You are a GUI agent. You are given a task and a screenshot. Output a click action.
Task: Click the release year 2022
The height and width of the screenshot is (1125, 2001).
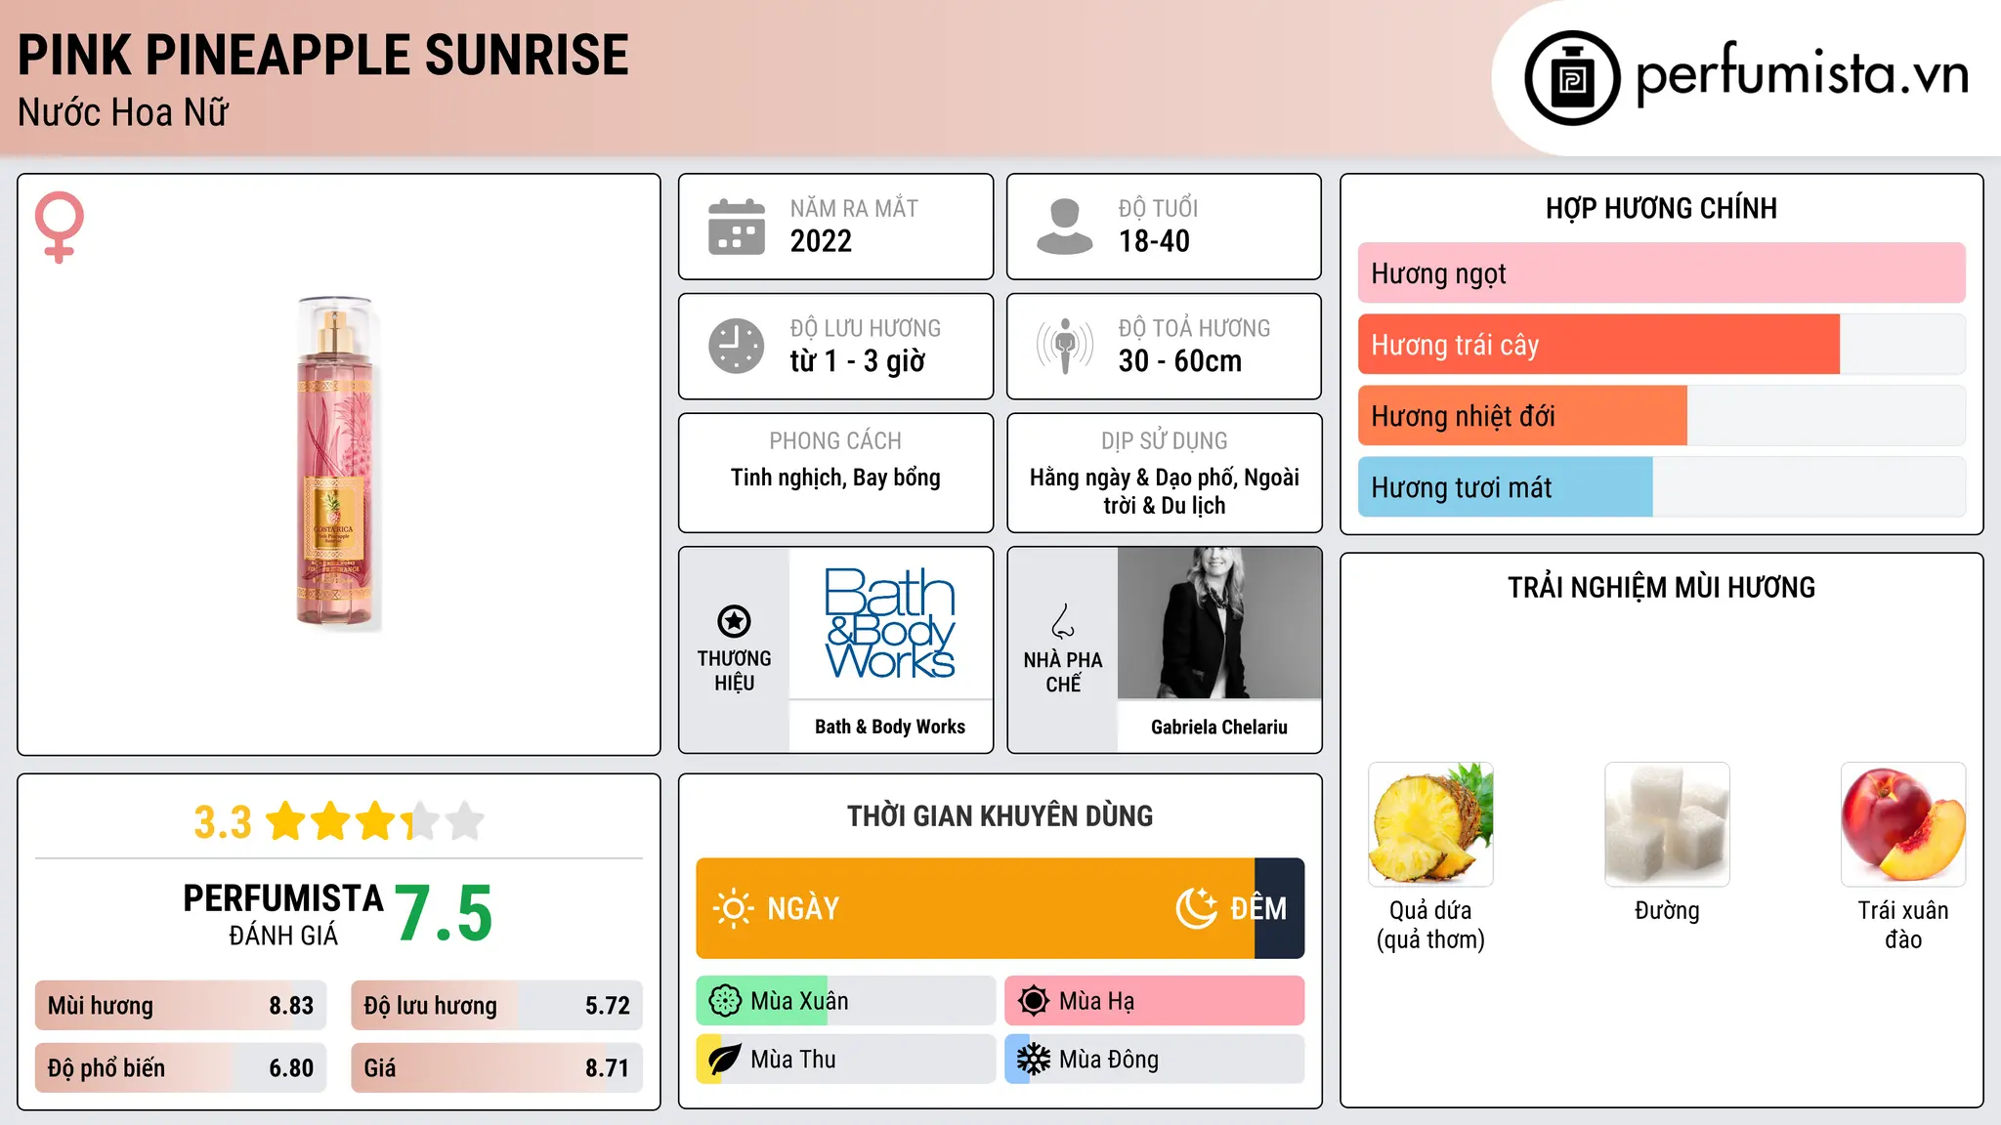point(821,241)
